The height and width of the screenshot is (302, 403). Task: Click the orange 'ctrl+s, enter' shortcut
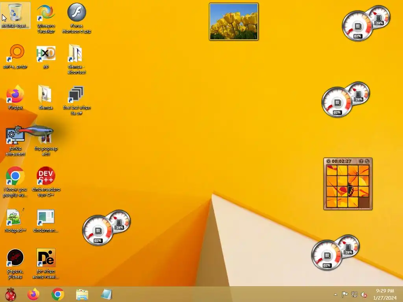click(x=15, y=57)
